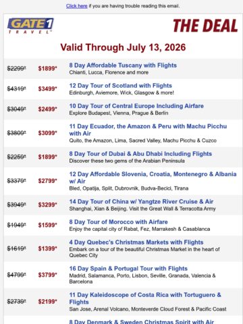Click the $1899 Tuscany sale price
The image size is (243, 324).
pyautogui.click(x=47, y=68)
